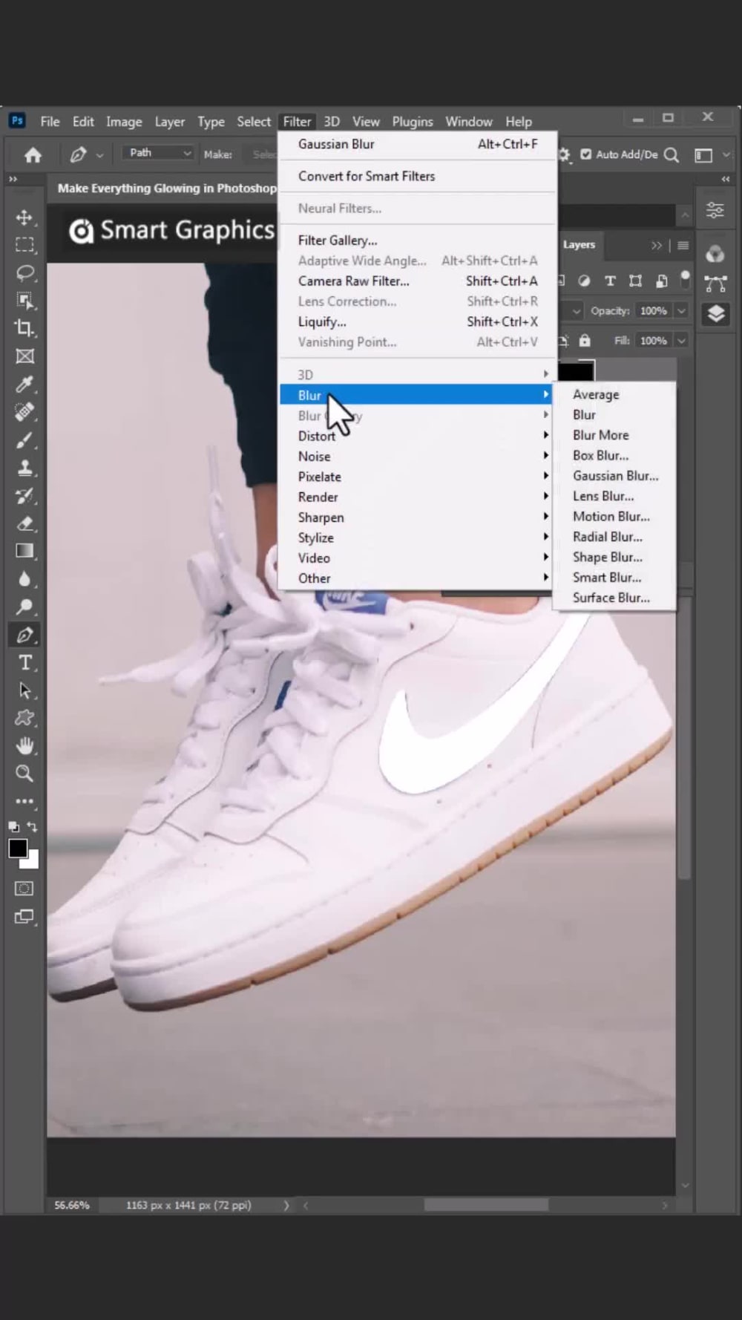Select the Custom Shape tool

tap(24, 718)
